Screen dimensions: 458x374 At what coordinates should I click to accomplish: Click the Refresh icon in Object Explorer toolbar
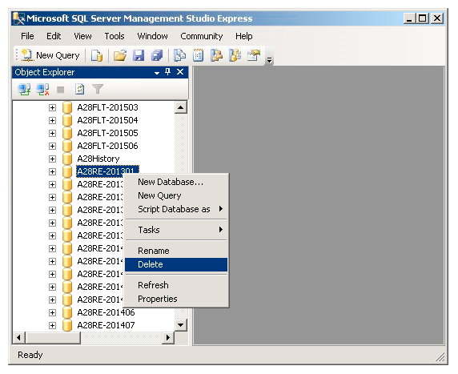pos(79,89)
